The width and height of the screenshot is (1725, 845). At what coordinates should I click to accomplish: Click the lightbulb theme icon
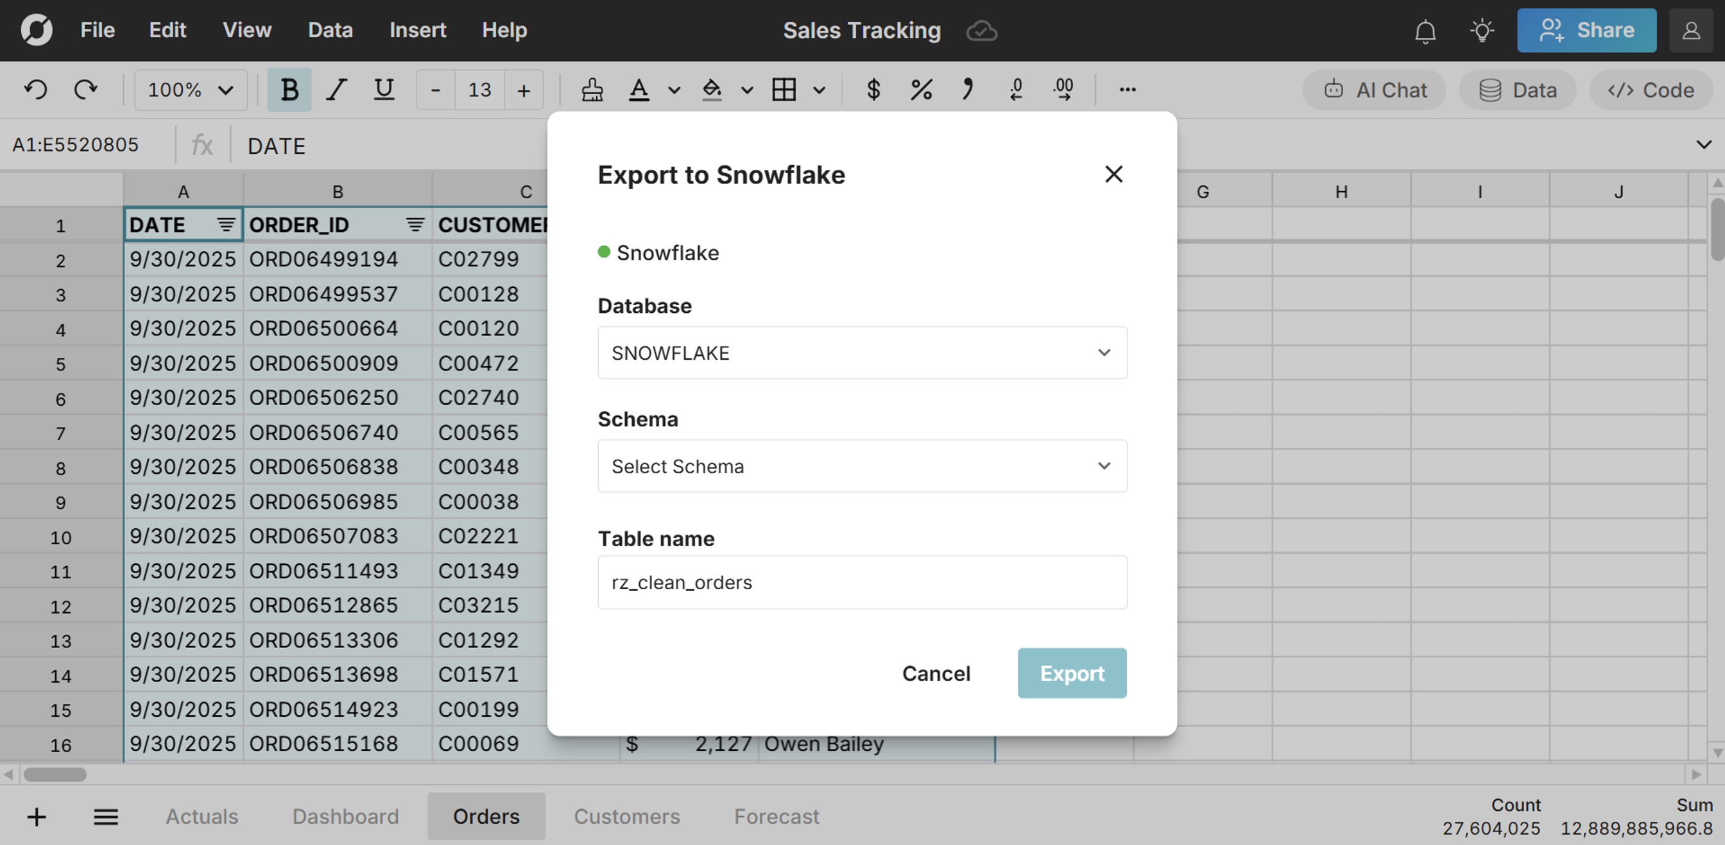pyautogui.click(x=1482, y=31)
